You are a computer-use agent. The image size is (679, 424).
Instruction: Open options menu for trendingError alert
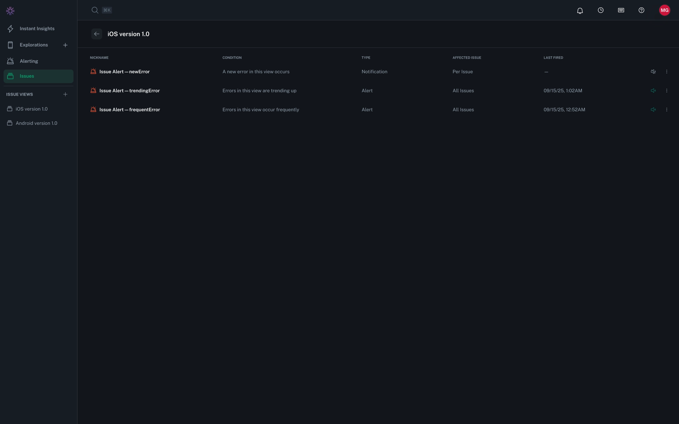[x=666, y=91]
